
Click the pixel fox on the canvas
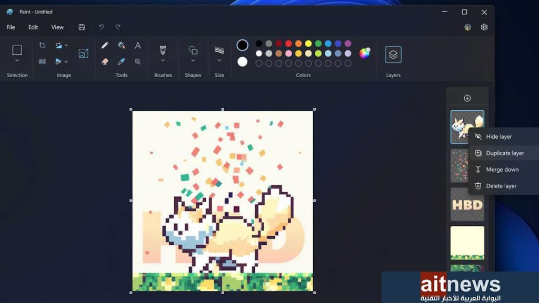point(228,229)
